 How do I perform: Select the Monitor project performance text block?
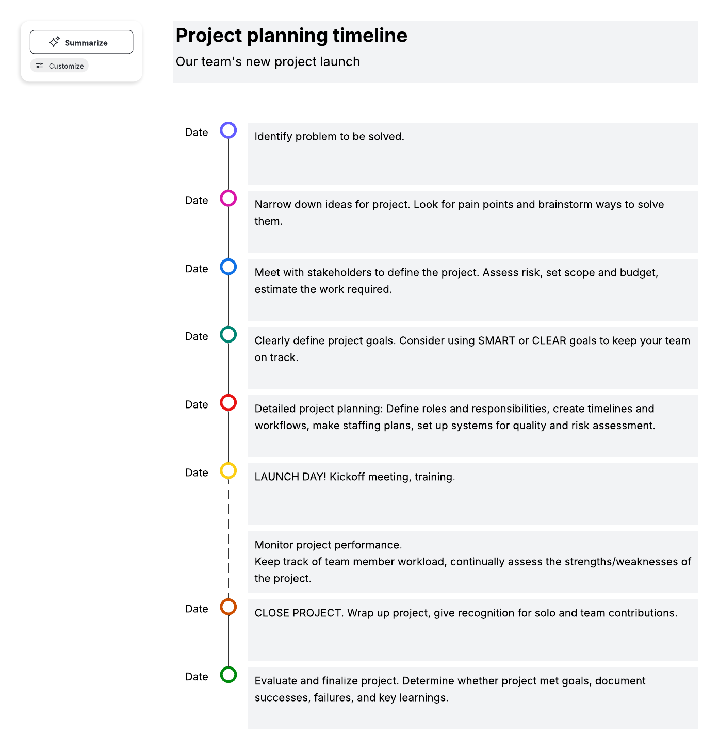[x=472, y=561]
